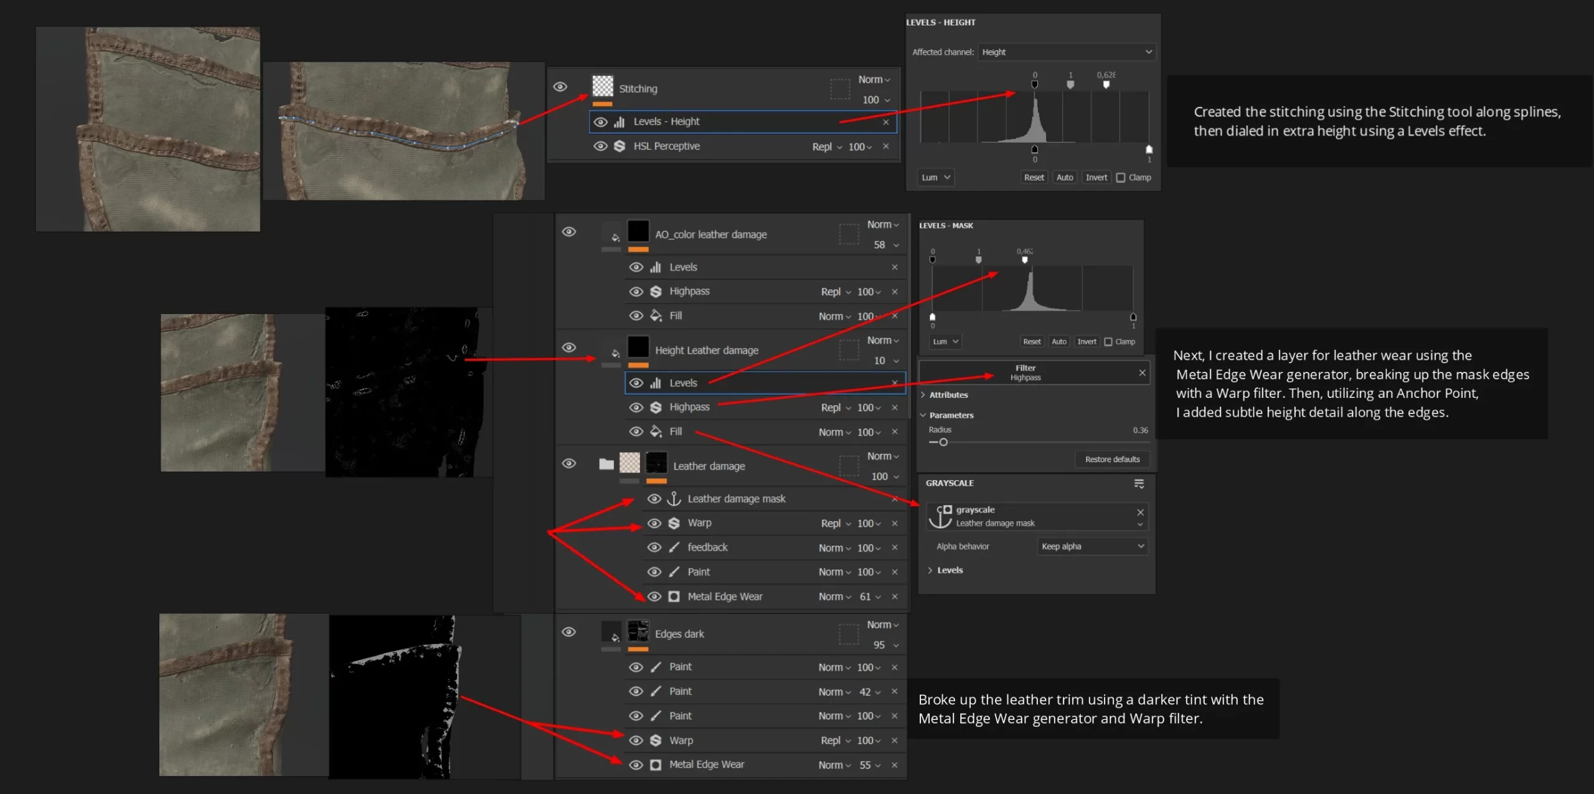The image size is (1594, 794).
Task: Click the HSL Perceptive filter icon
Action: point(620,146)
